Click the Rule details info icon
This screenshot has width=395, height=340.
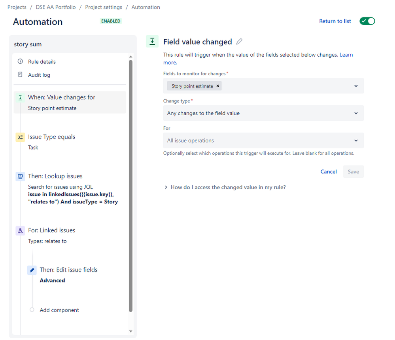20,61
